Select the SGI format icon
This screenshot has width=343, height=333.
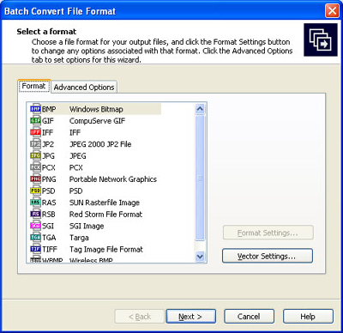[x=35, y=226]
